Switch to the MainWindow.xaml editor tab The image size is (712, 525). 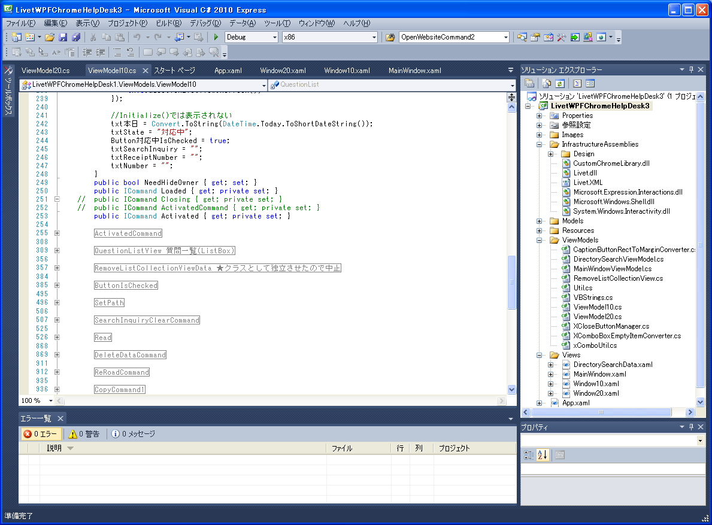point(414,70)
